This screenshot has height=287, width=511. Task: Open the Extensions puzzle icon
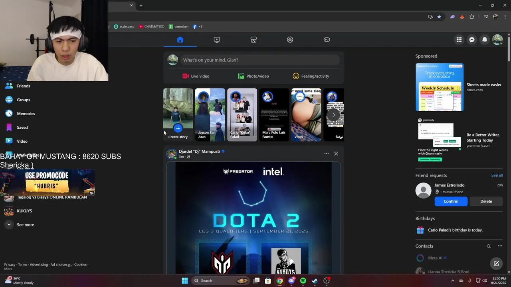(x=472, y=17)
